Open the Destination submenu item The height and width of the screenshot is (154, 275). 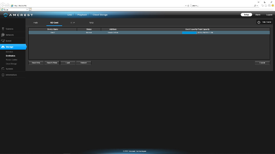click(x=11, y=56)
